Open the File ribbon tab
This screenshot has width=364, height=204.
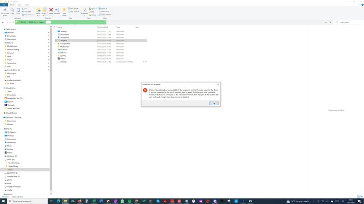[4, 5]
